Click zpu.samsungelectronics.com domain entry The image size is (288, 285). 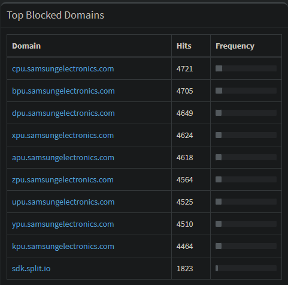tap(63, 180)
